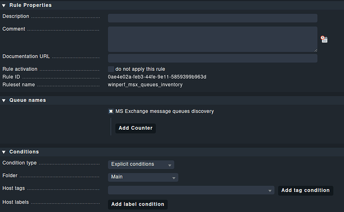This screenshot has height=212, width=344.
Task: Open the Folder dropdown showing Main
Action: pyautogui.click(x=143, y=177)
